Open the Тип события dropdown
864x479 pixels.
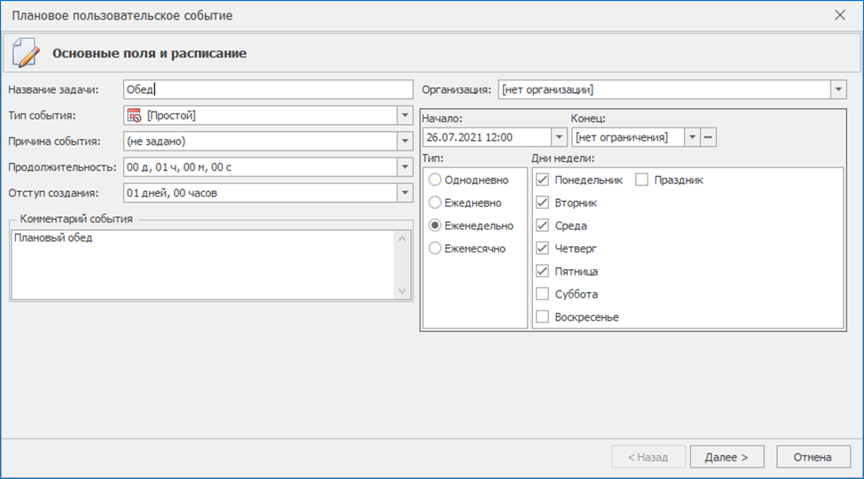pyautogui.click(x=405, y=115)
